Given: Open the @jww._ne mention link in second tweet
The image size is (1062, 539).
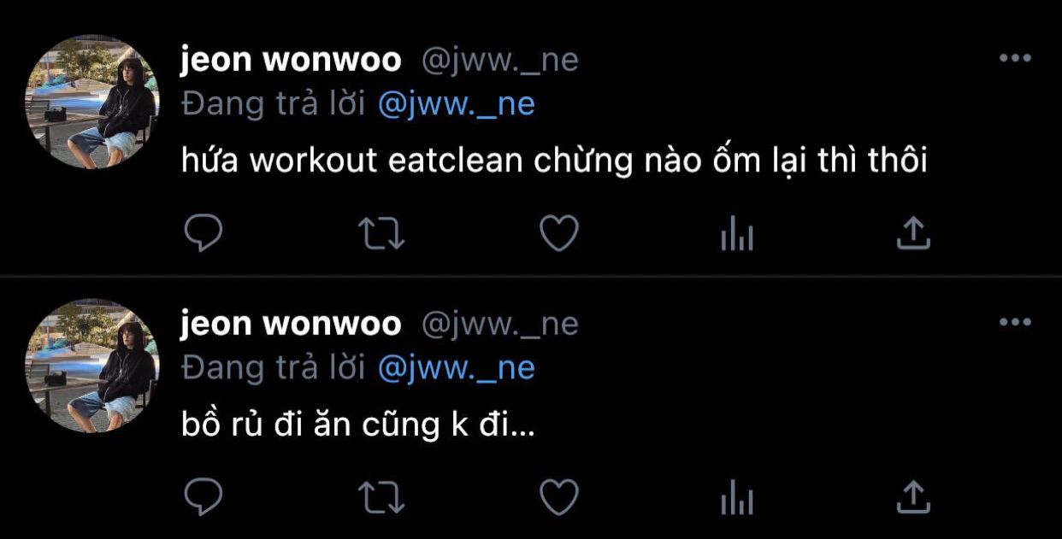Looking at the screenshot, I should (456, 368).
